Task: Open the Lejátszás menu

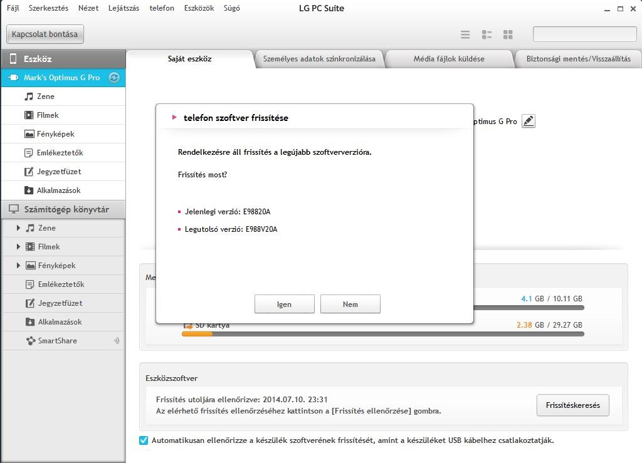Action: tap(124, 8)
